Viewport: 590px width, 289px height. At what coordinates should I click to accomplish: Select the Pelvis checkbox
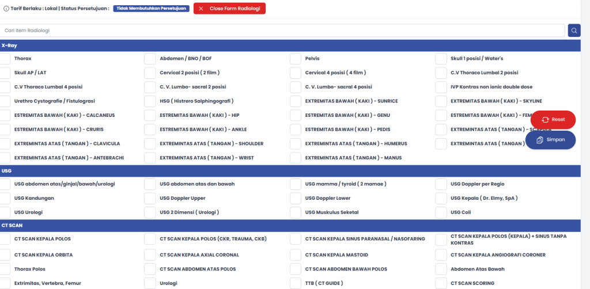[x=296, y=59]
